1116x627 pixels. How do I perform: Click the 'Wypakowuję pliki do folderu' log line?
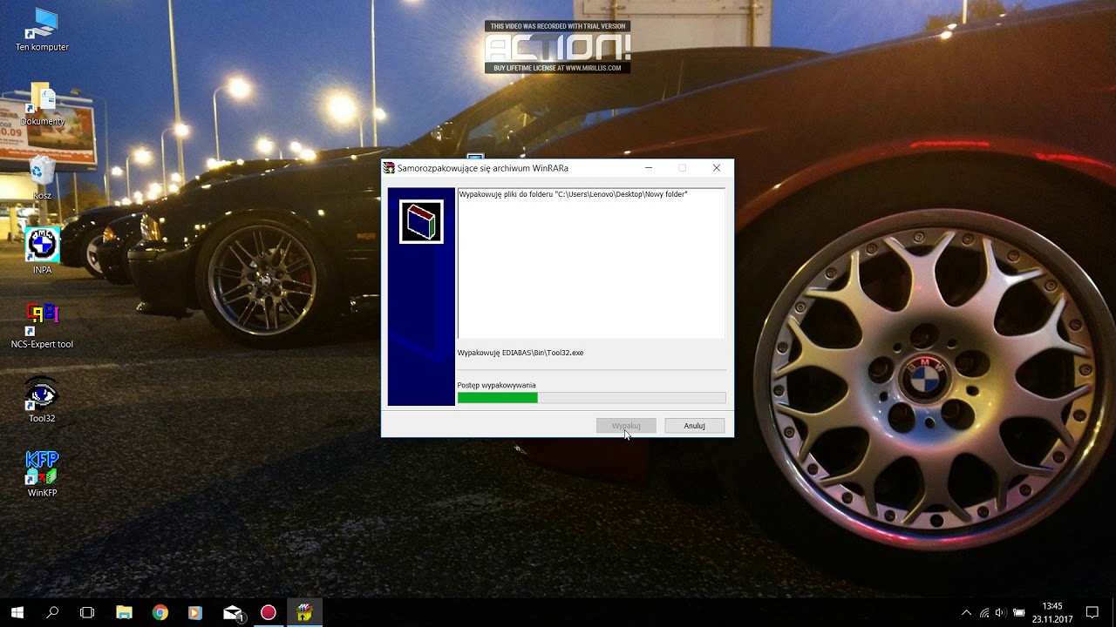573,194
